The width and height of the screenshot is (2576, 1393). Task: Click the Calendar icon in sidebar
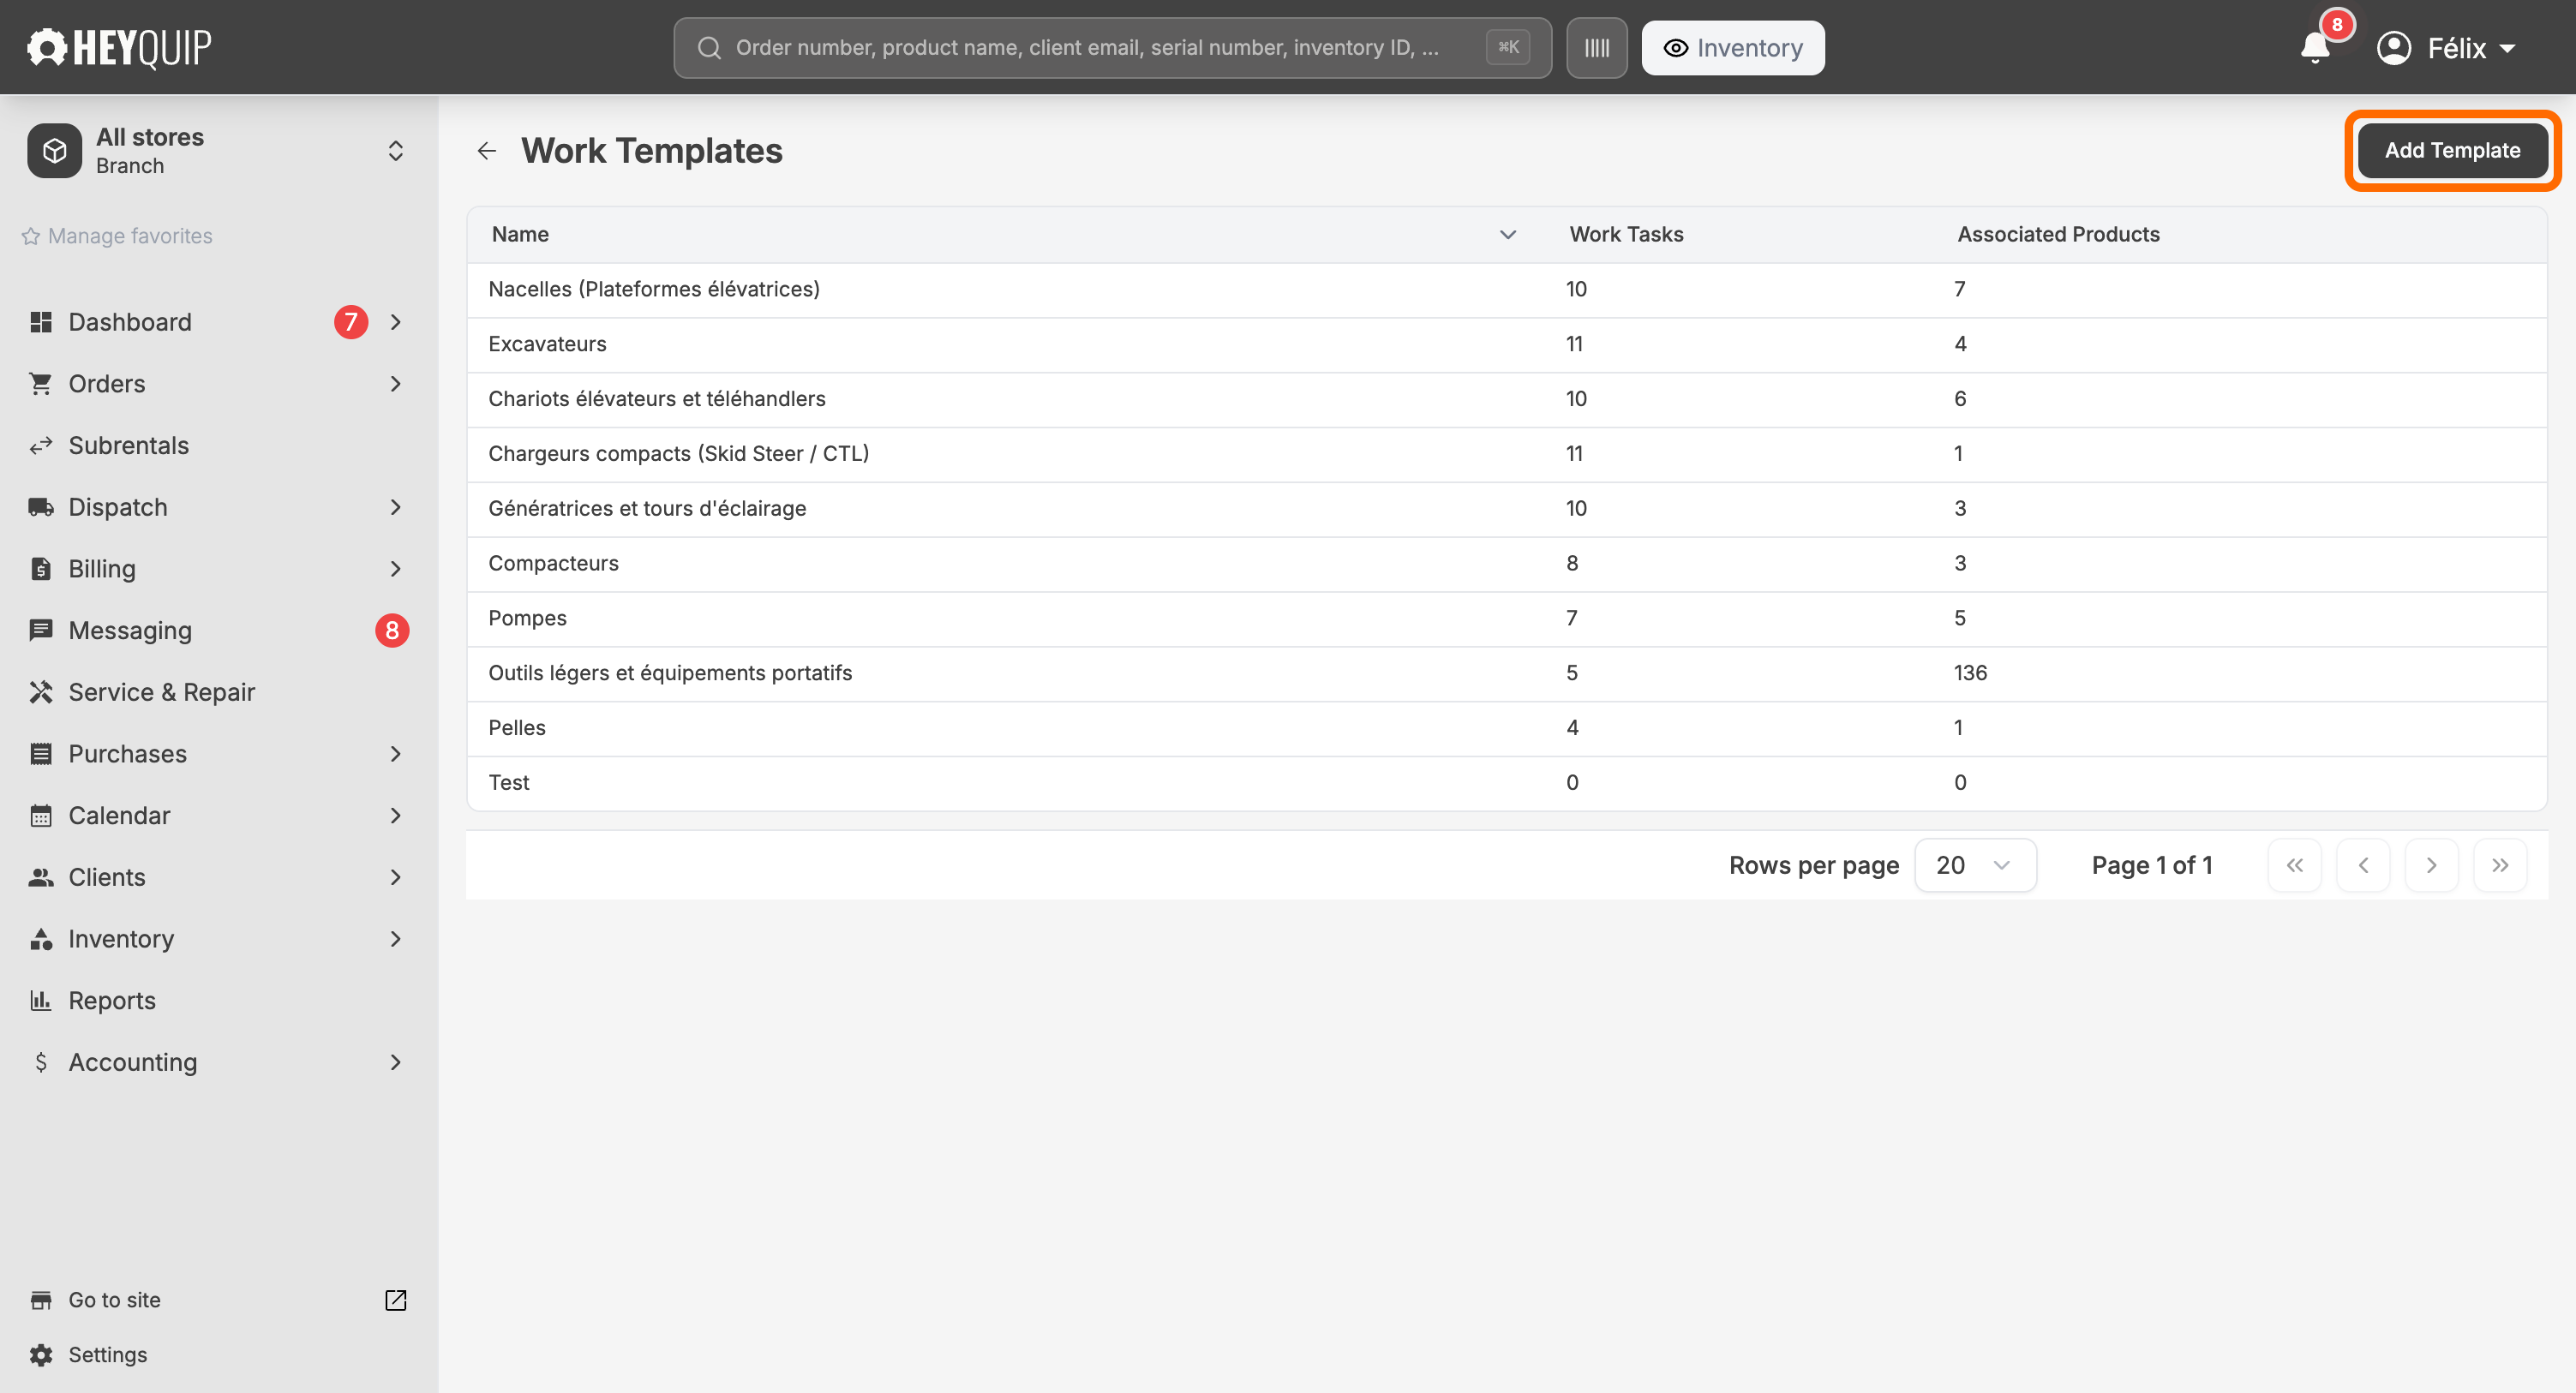41,816
